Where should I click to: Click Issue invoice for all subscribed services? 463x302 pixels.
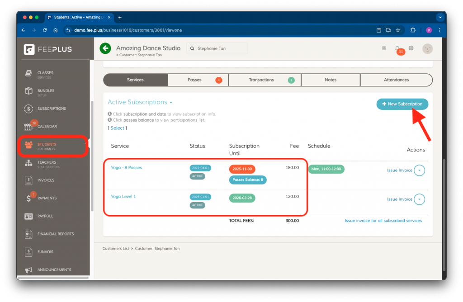pyautogui.click(x=383, y=221)
